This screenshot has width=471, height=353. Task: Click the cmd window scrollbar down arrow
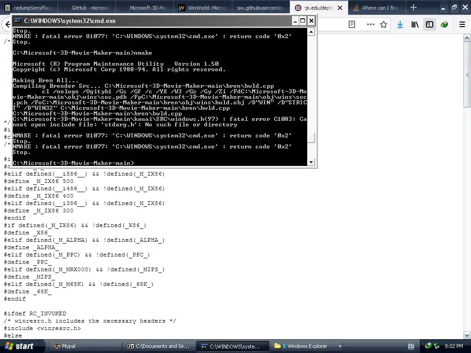click(x=311, y=162)
